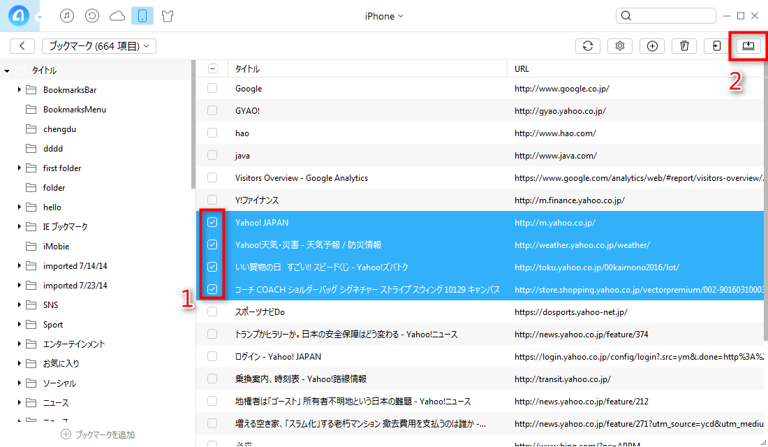Check the java bookmark checkbox

212,155
